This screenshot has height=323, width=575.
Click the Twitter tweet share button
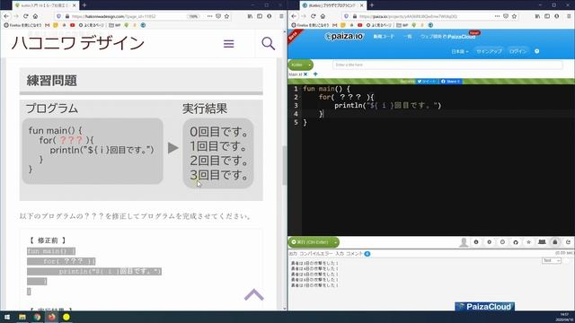(x=427, y=82)
